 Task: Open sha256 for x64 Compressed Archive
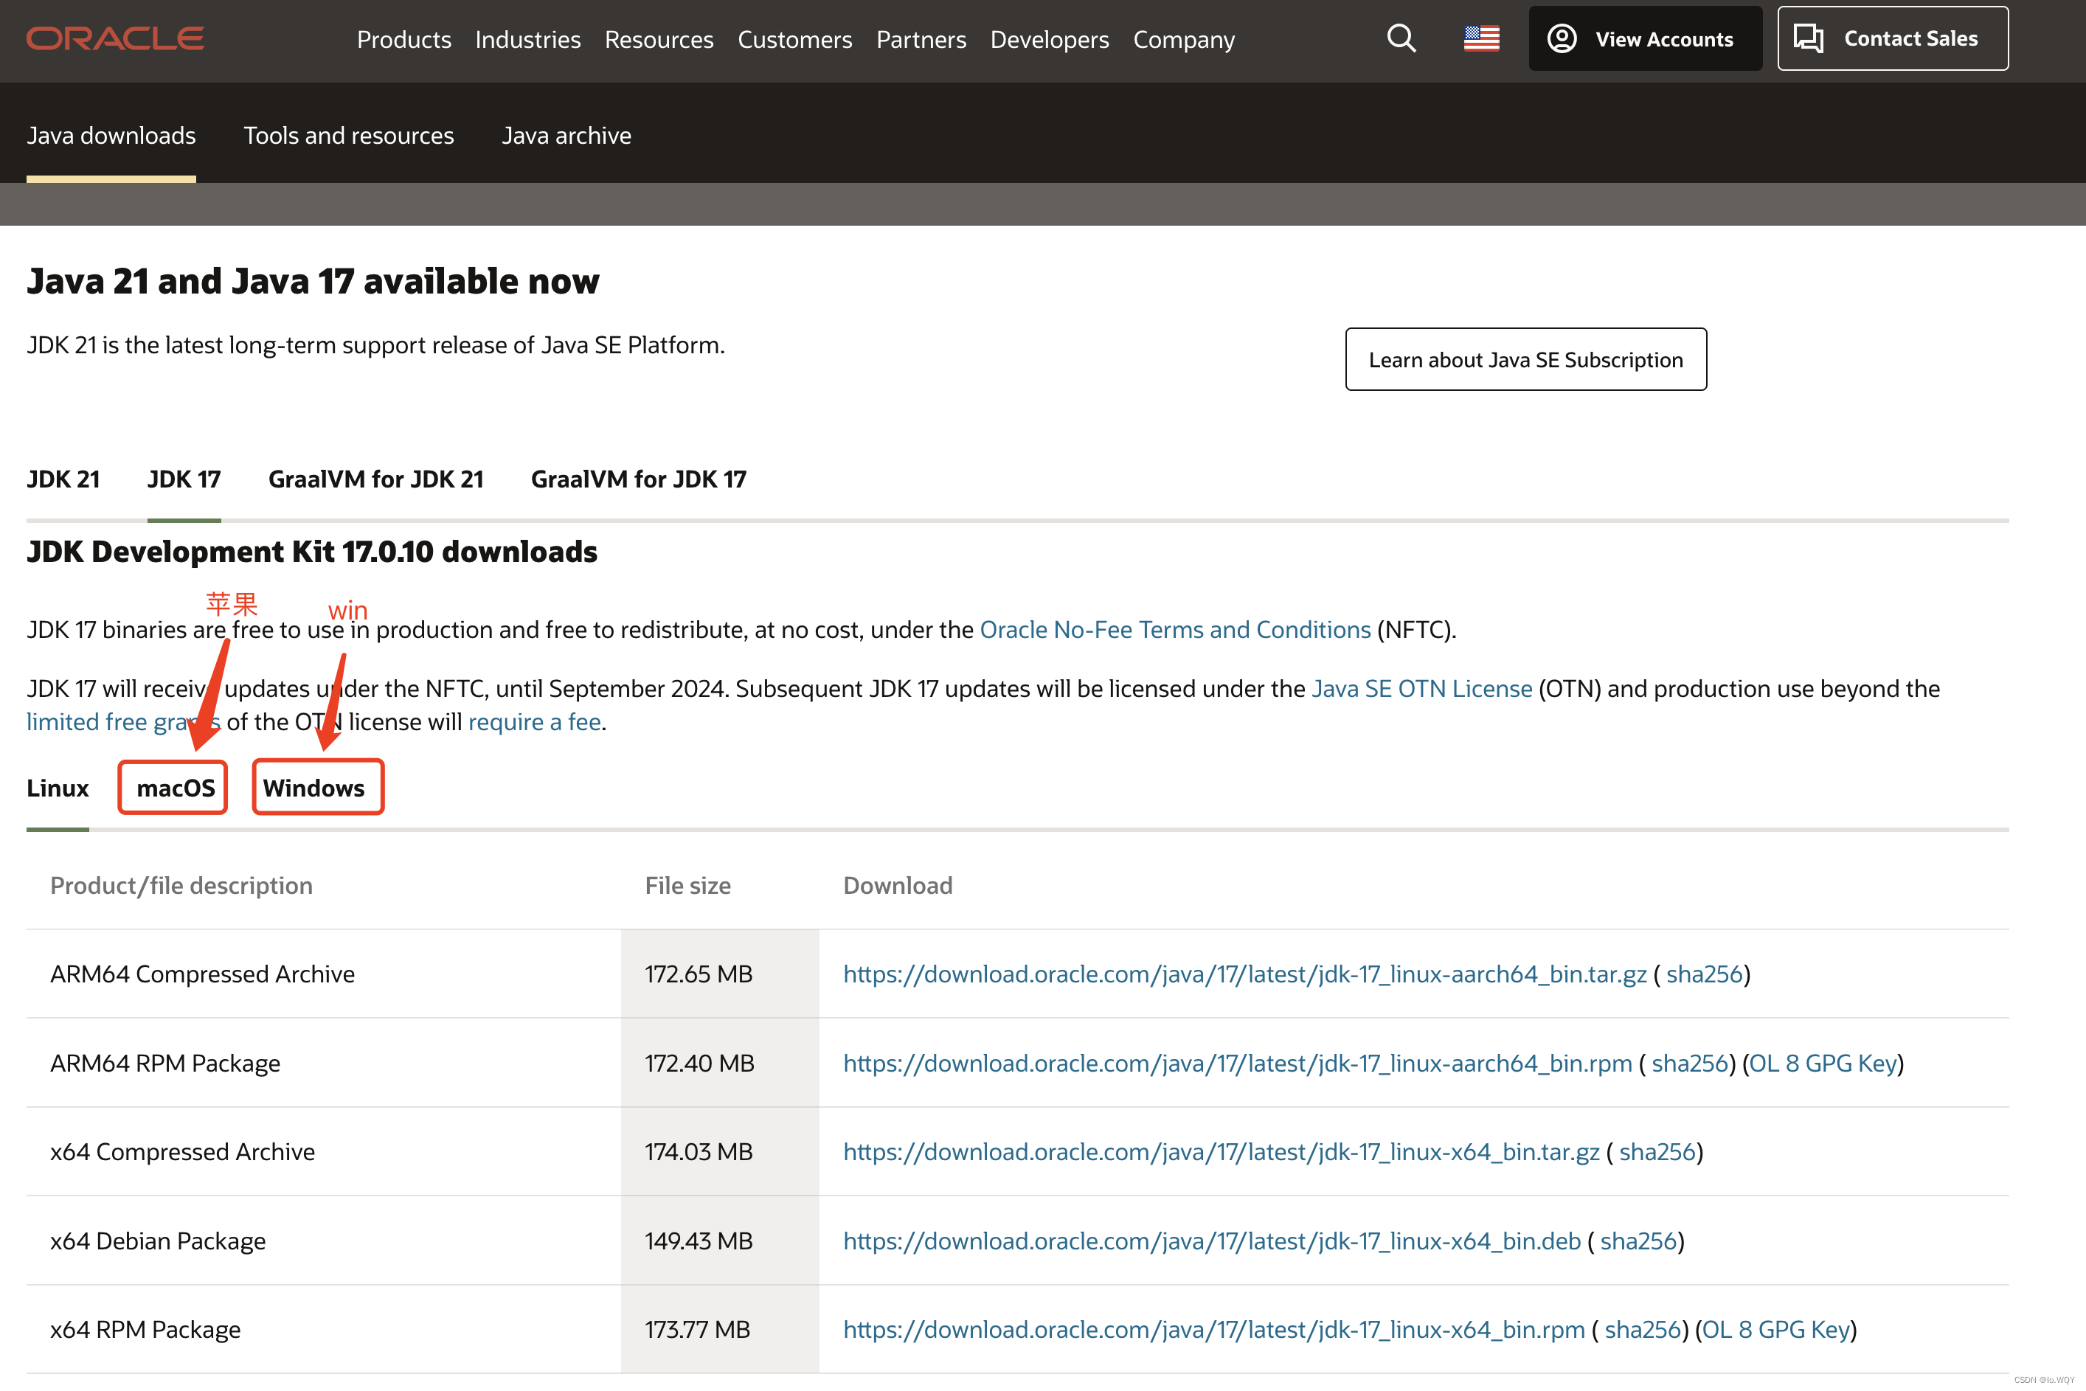pos(1657,1151)
